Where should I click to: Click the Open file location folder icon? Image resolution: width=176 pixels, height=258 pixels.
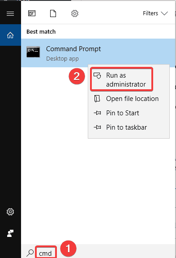point(97,99)
